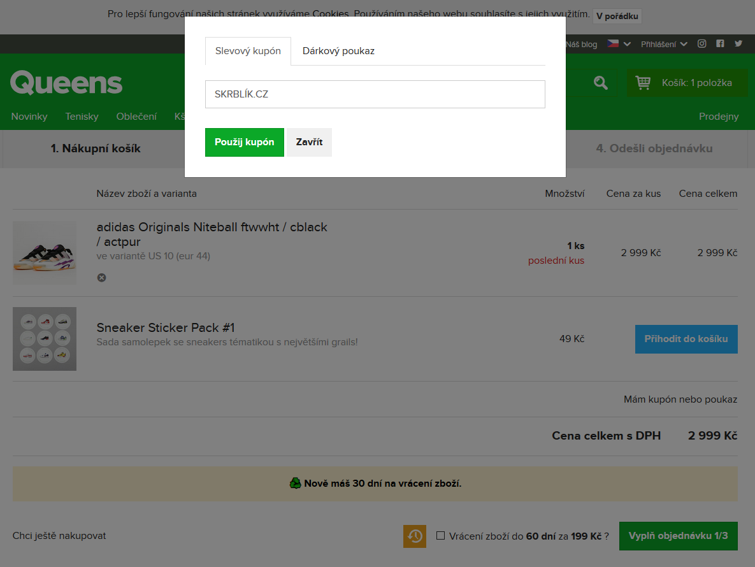Tick the Vrácení zboží do 60 dní checkbox
Viewport: 755px width, 567px height.
click(x=440, y=536)
